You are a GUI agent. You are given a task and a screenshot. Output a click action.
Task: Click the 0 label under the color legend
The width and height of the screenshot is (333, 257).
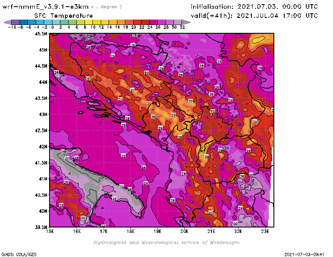click(52, 27)
